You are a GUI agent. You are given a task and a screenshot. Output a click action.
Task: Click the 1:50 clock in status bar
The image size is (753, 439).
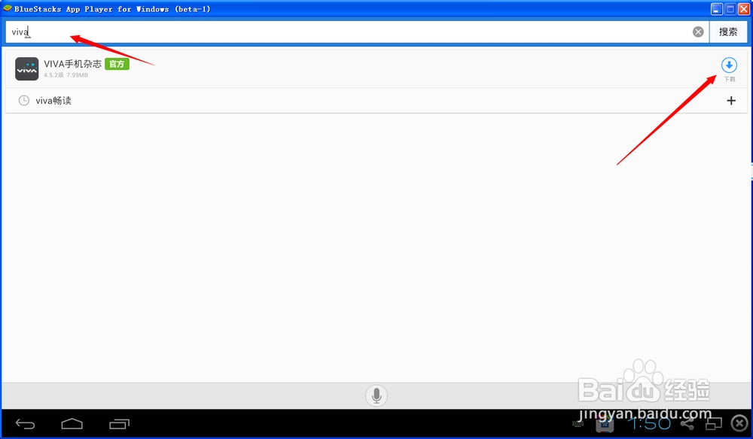click(x=649, y=424)
